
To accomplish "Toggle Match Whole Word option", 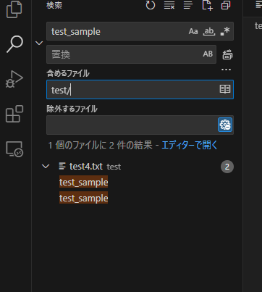I will coord(209,31).
